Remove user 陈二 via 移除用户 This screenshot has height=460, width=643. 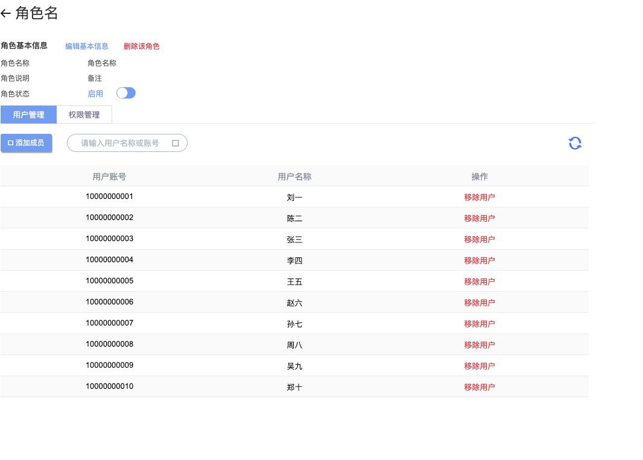[480, 218]
